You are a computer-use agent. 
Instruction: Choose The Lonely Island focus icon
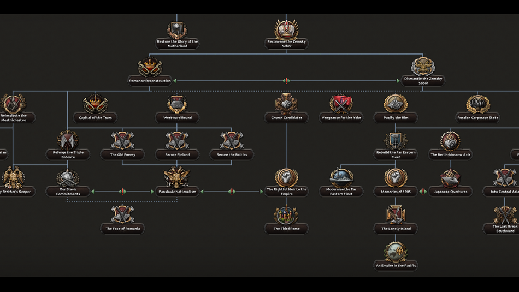(396, 214)
